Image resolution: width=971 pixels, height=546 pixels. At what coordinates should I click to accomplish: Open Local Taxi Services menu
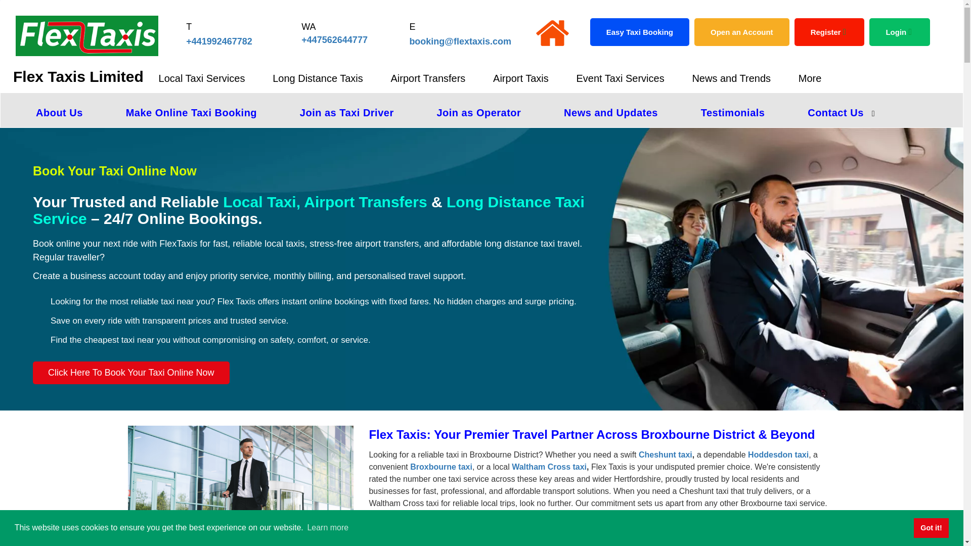point(201,78)
